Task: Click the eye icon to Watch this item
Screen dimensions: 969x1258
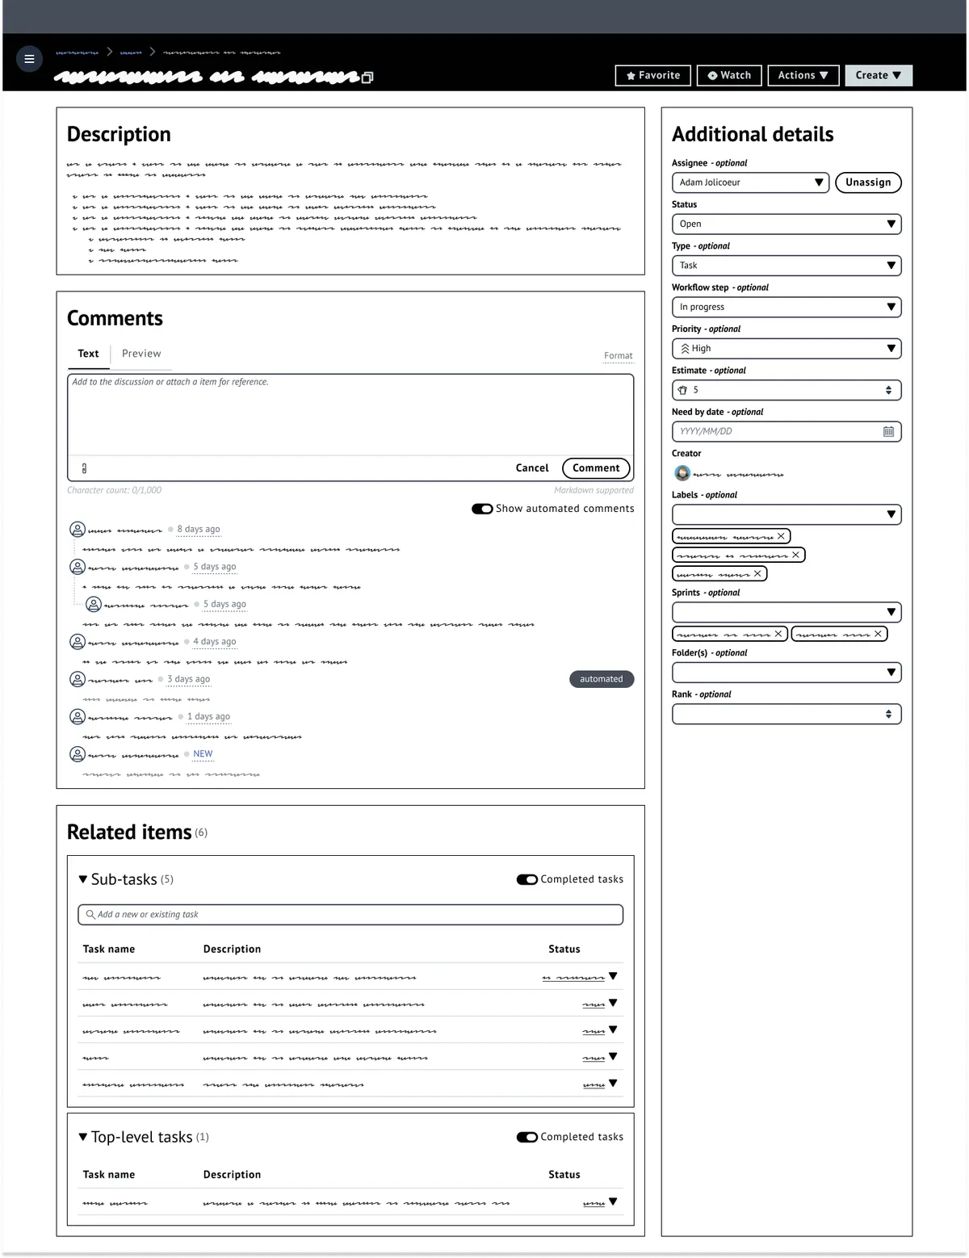Action: [711, 75]
